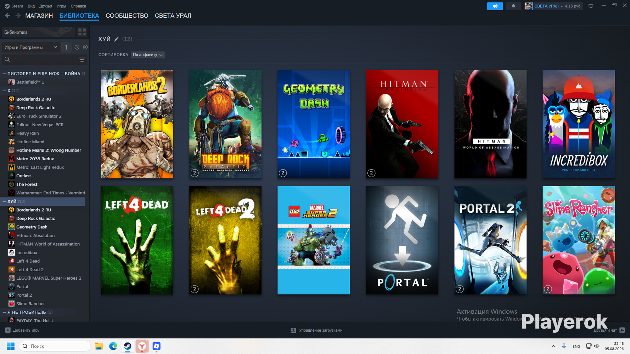Open advanced filters icon in search bar
The height and width of the screenshot is (354, 630).
tap(82, 60)
